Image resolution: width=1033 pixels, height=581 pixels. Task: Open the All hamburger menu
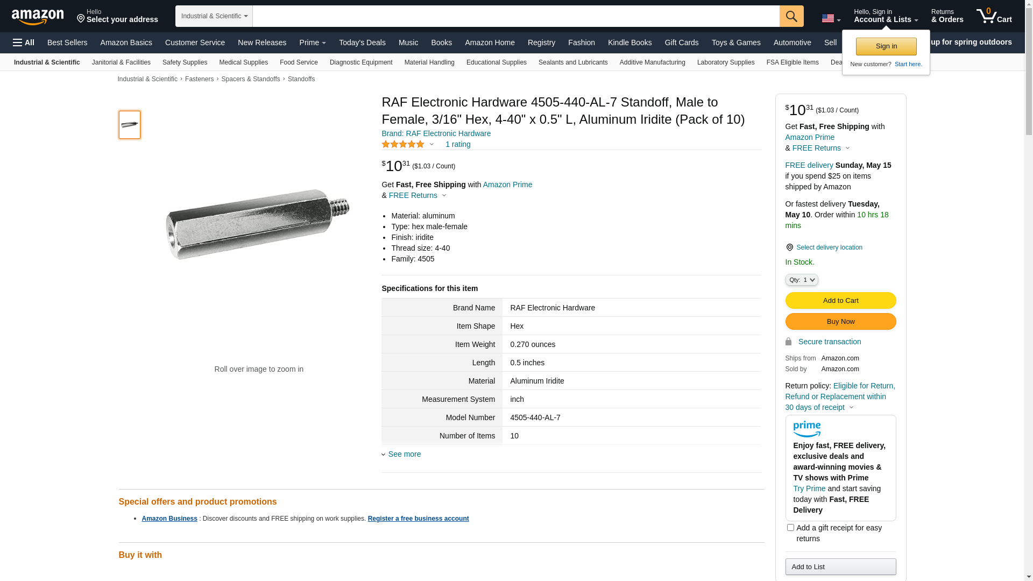pos(24,42)
